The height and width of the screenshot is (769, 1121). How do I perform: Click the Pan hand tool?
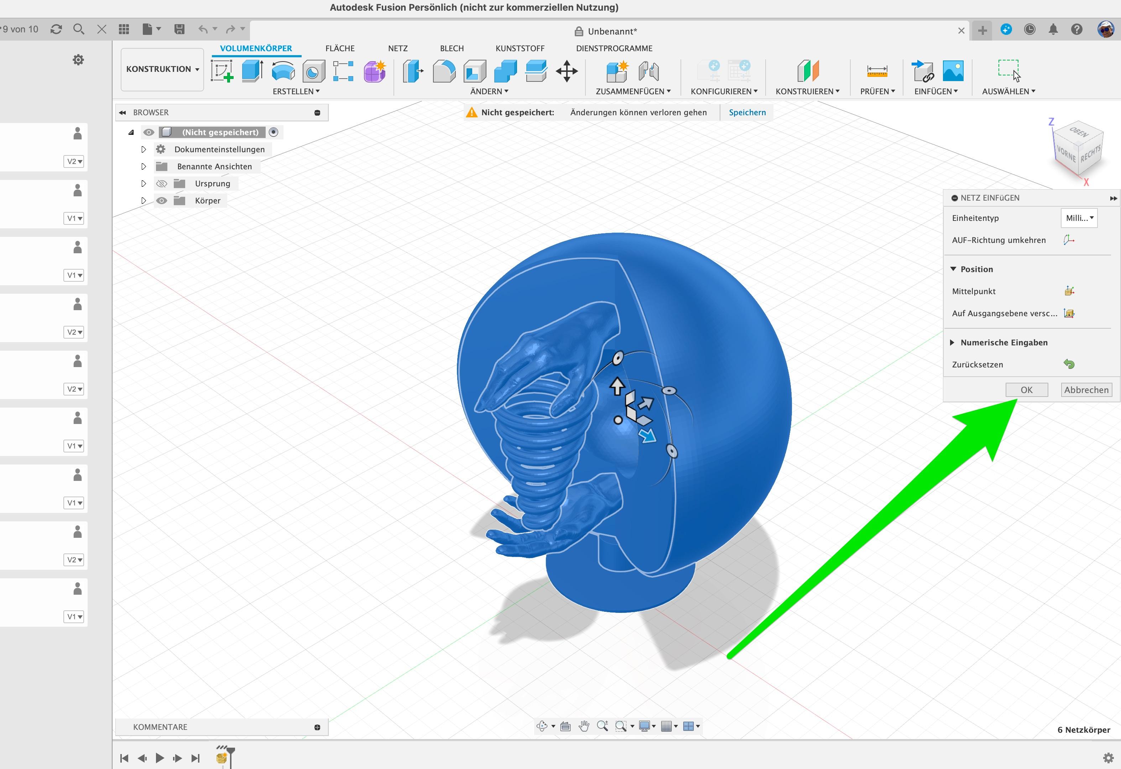coord(584,726)
